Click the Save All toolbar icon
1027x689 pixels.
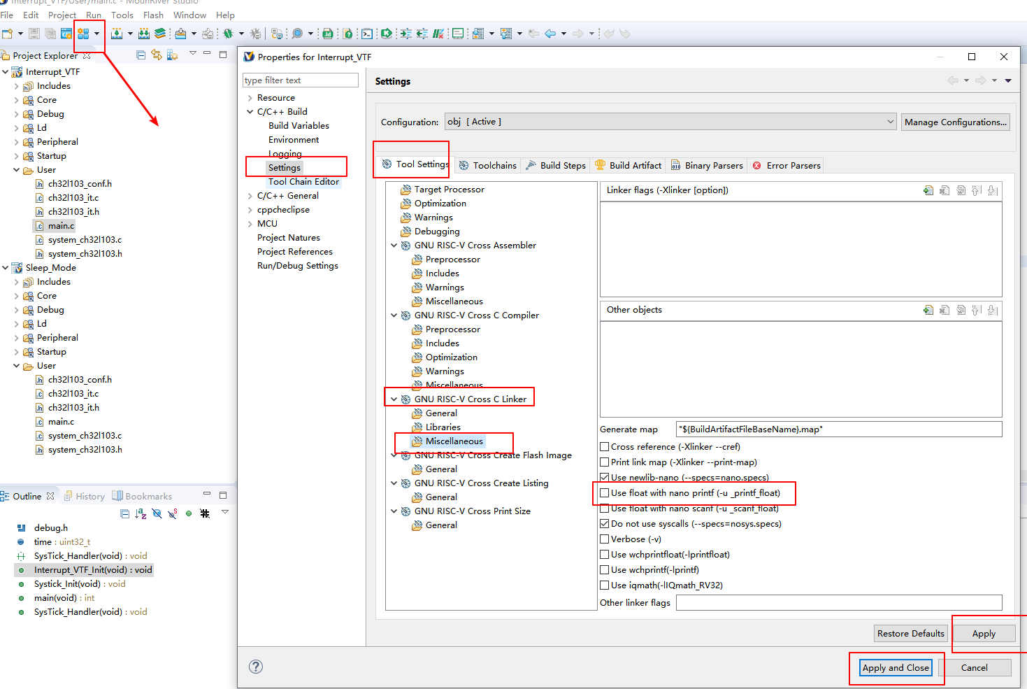(50, 34)
